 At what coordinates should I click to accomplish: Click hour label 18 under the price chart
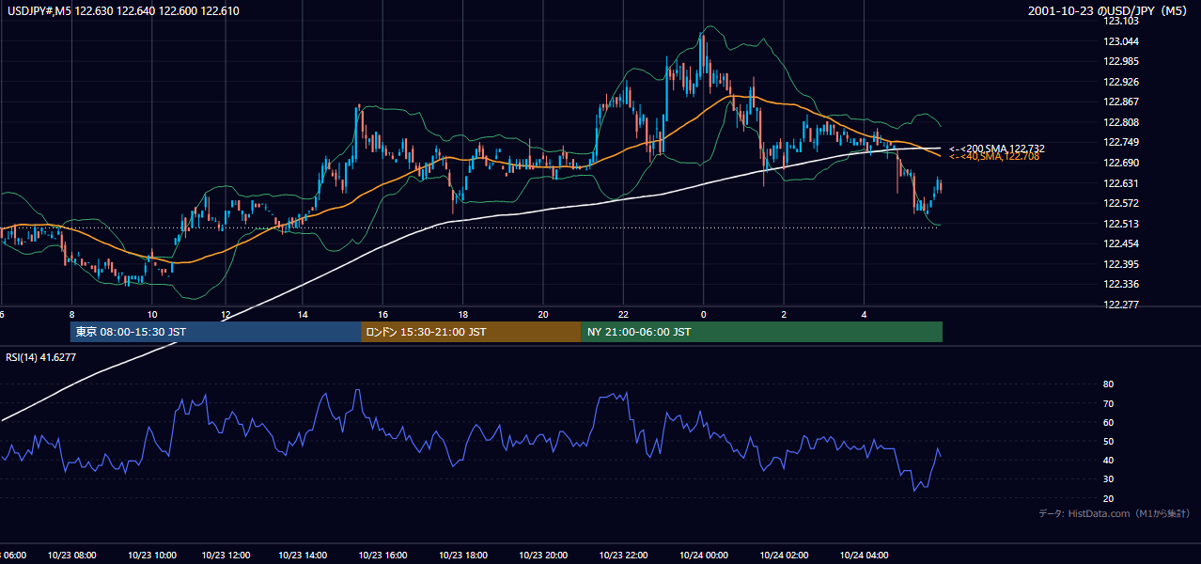[x=463, y=314]
